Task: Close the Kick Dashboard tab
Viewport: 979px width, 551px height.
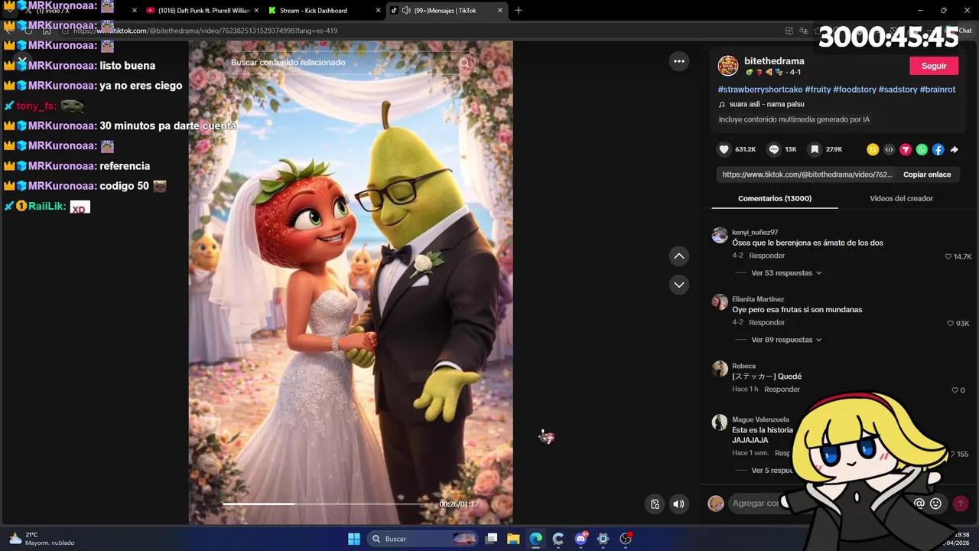Action: [378, 11]
